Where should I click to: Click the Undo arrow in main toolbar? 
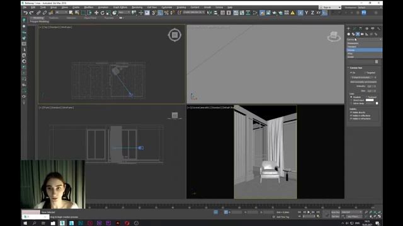(x=25, y=13)
